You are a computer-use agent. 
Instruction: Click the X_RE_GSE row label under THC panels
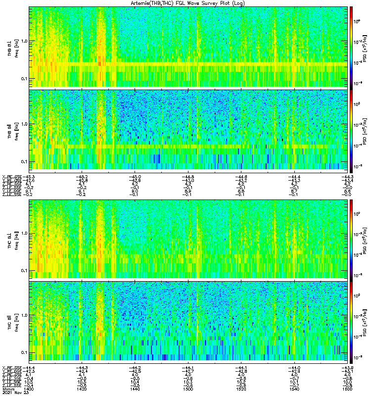pyautogui.click(x=12, y=368)
